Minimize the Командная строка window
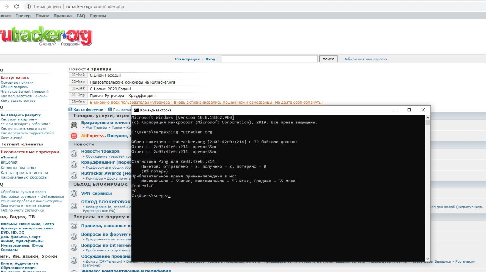This screenshot has width=486, height=272. (395, 110)
